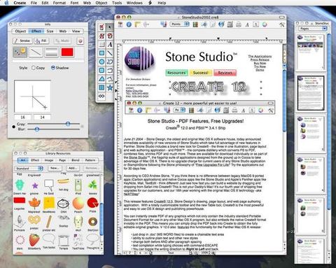
Task: Open the color wheel icon in toolbar
Action: [x=265, y=24]
